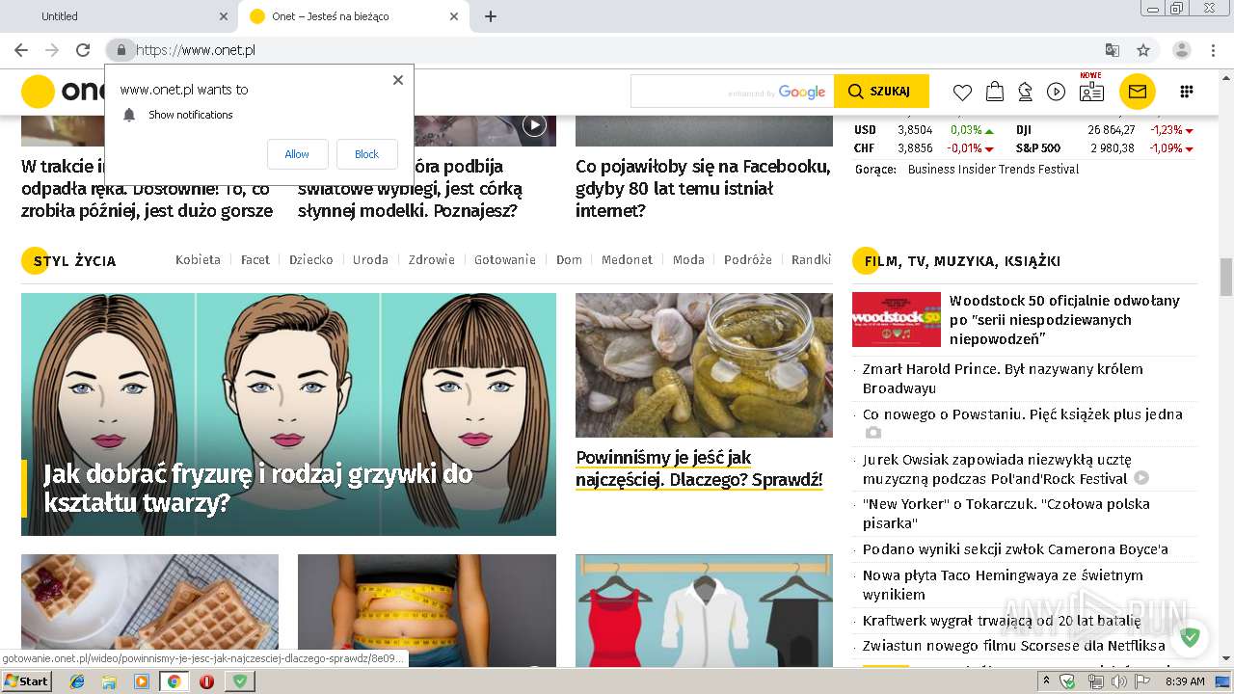
Task: Click the taskbar clock showing 8:39 AM
Action: [x=1184, y=681]
